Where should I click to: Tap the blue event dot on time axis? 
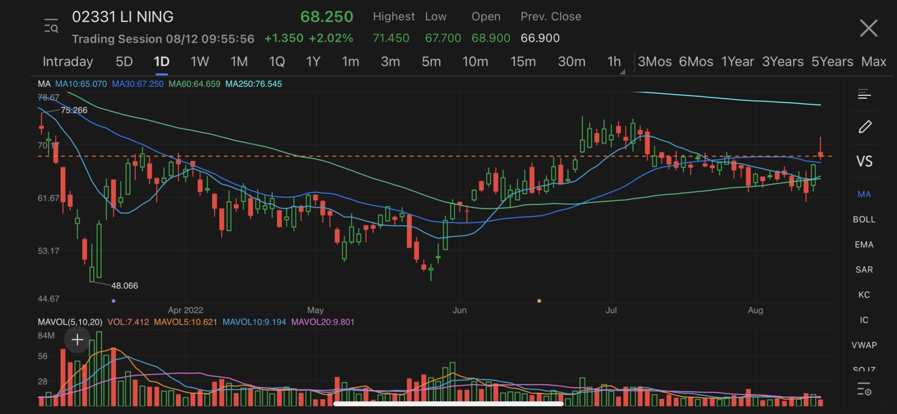coord(113,301)
